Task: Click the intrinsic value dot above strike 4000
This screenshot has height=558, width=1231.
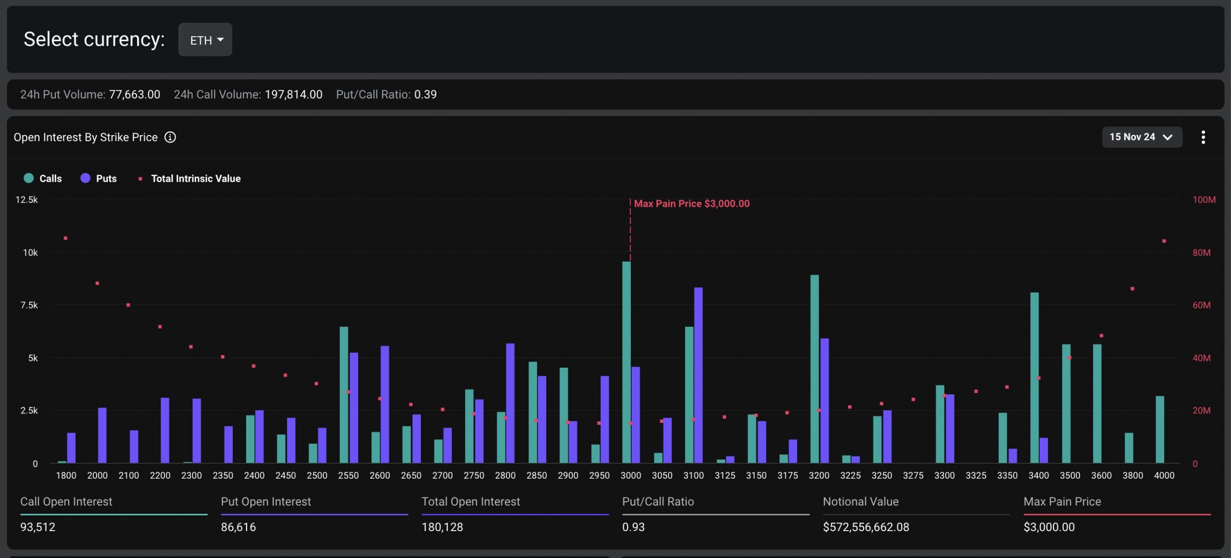Action: click(x=1164, y=241)
